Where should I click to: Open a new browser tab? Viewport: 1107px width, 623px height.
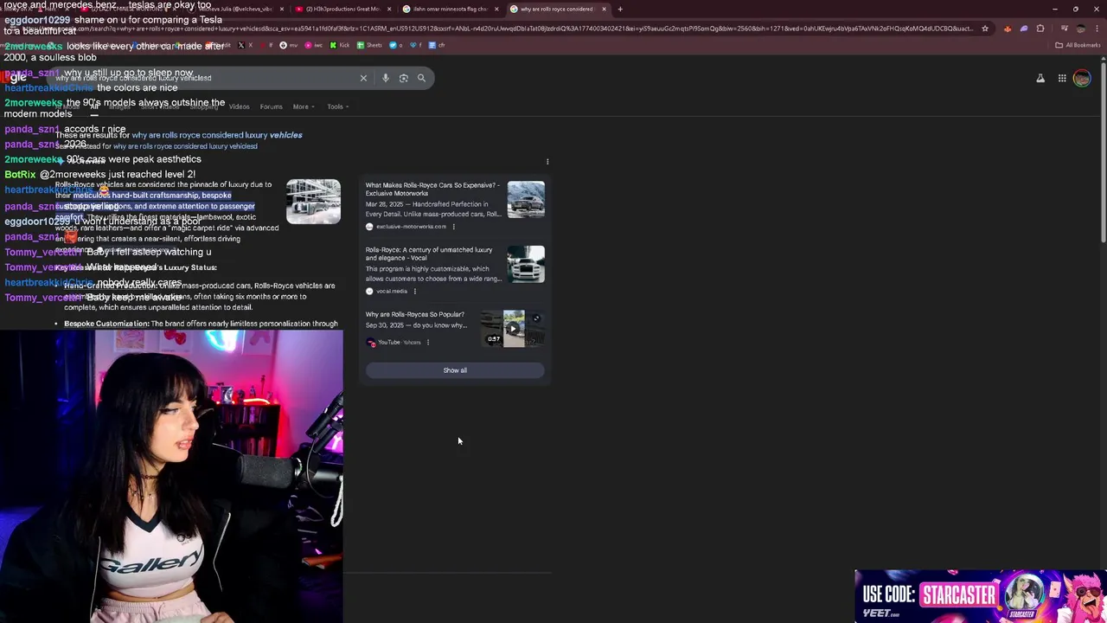[x=619, y=10]
